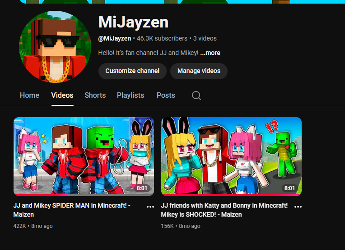Go to the Playlists tab

131,95
